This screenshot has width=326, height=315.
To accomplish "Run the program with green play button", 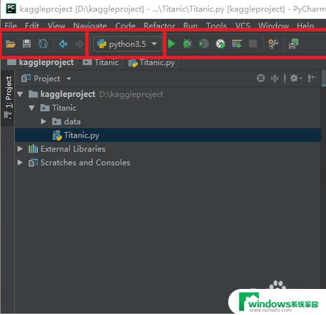I will point(171,44).
